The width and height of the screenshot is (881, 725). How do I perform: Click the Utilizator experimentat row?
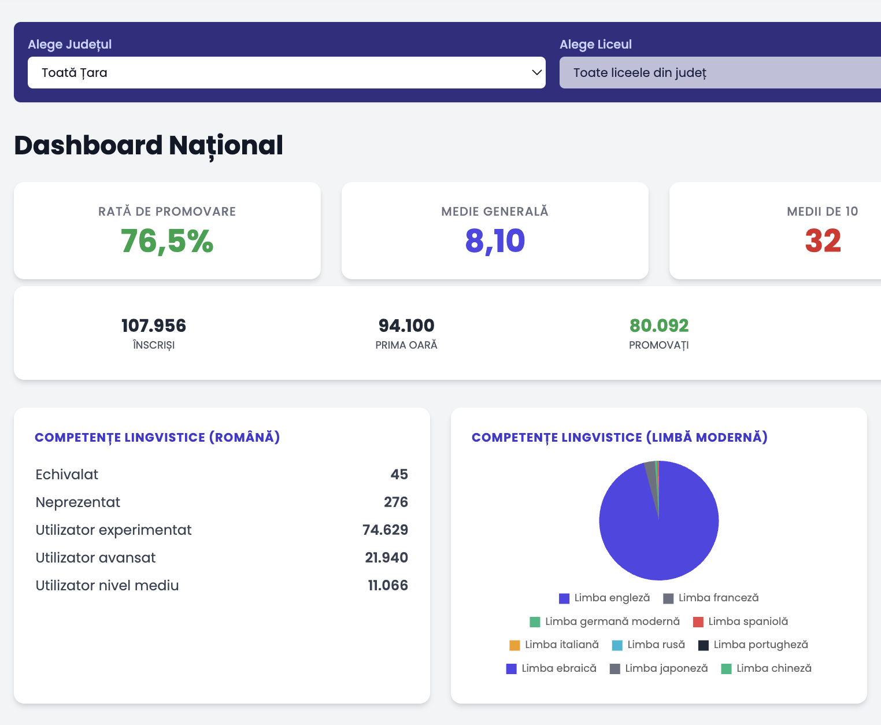point(221,530)
